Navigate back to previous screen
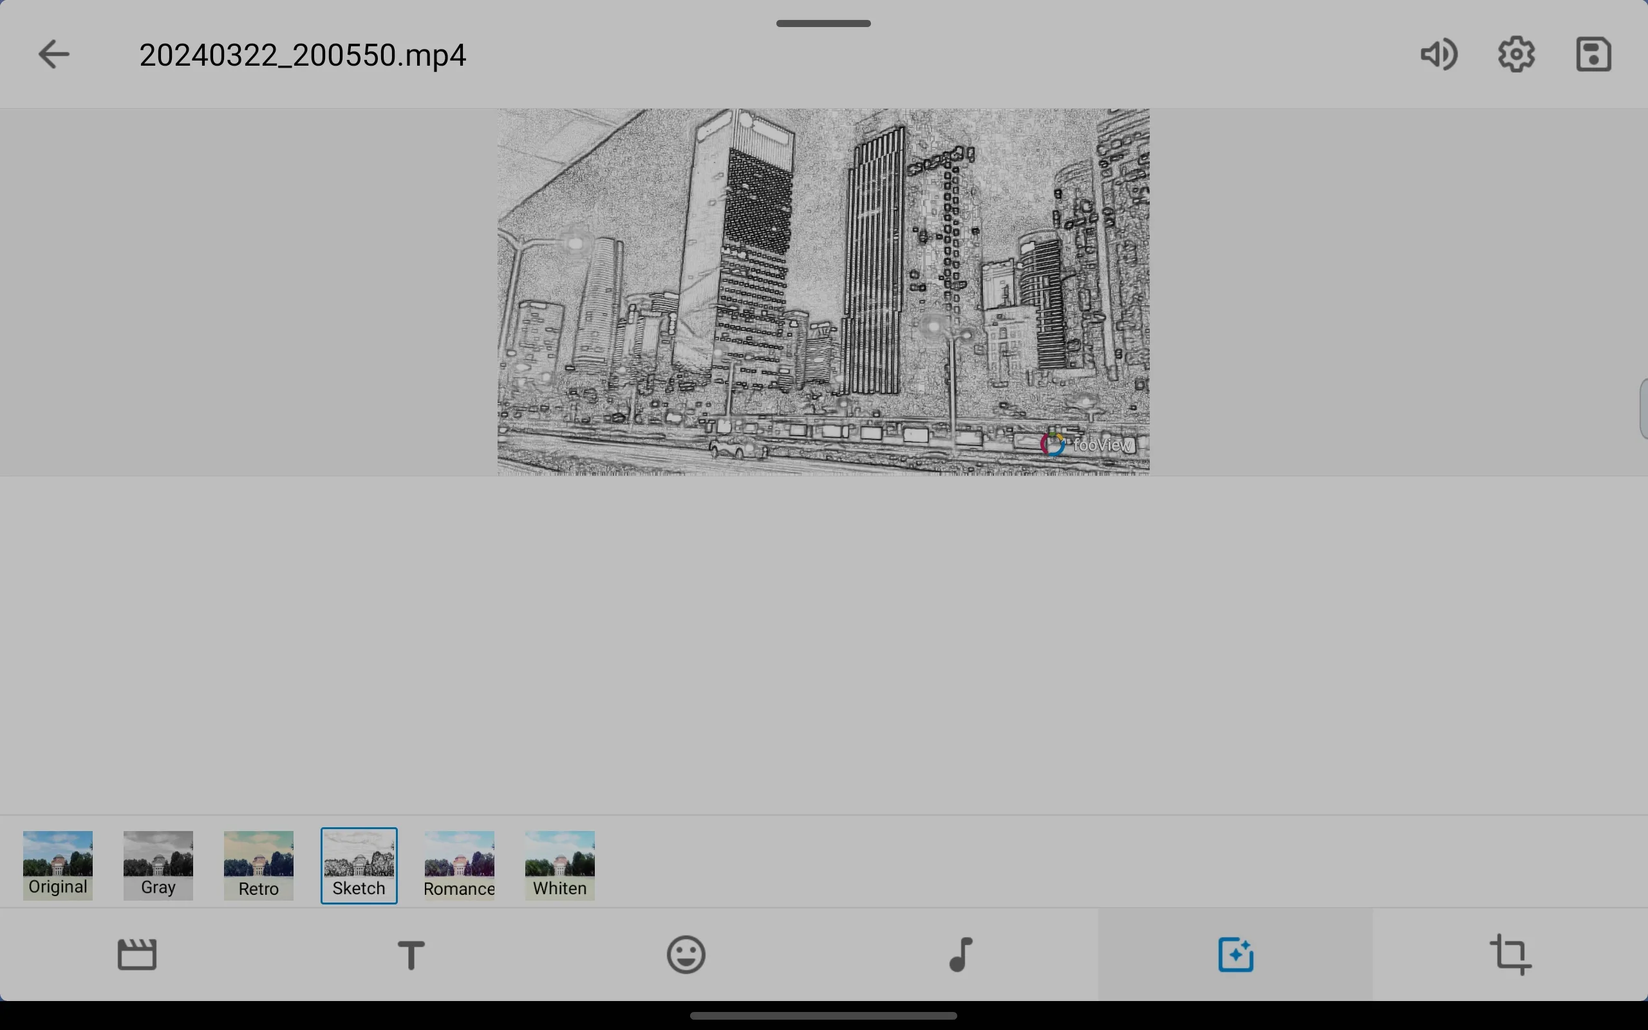This screenshot has height=1030, width=1648. [53, 53]
